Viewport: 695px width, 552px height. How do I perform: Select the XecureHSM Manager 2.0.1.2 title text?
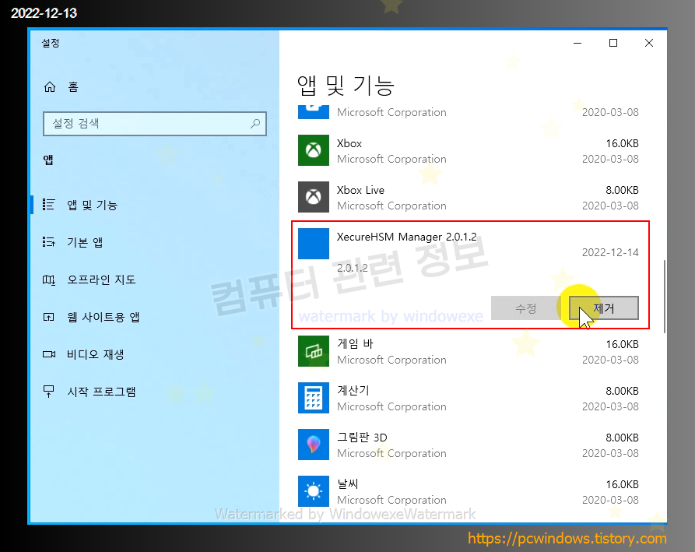pyautogui.click(x=406, y=237)
